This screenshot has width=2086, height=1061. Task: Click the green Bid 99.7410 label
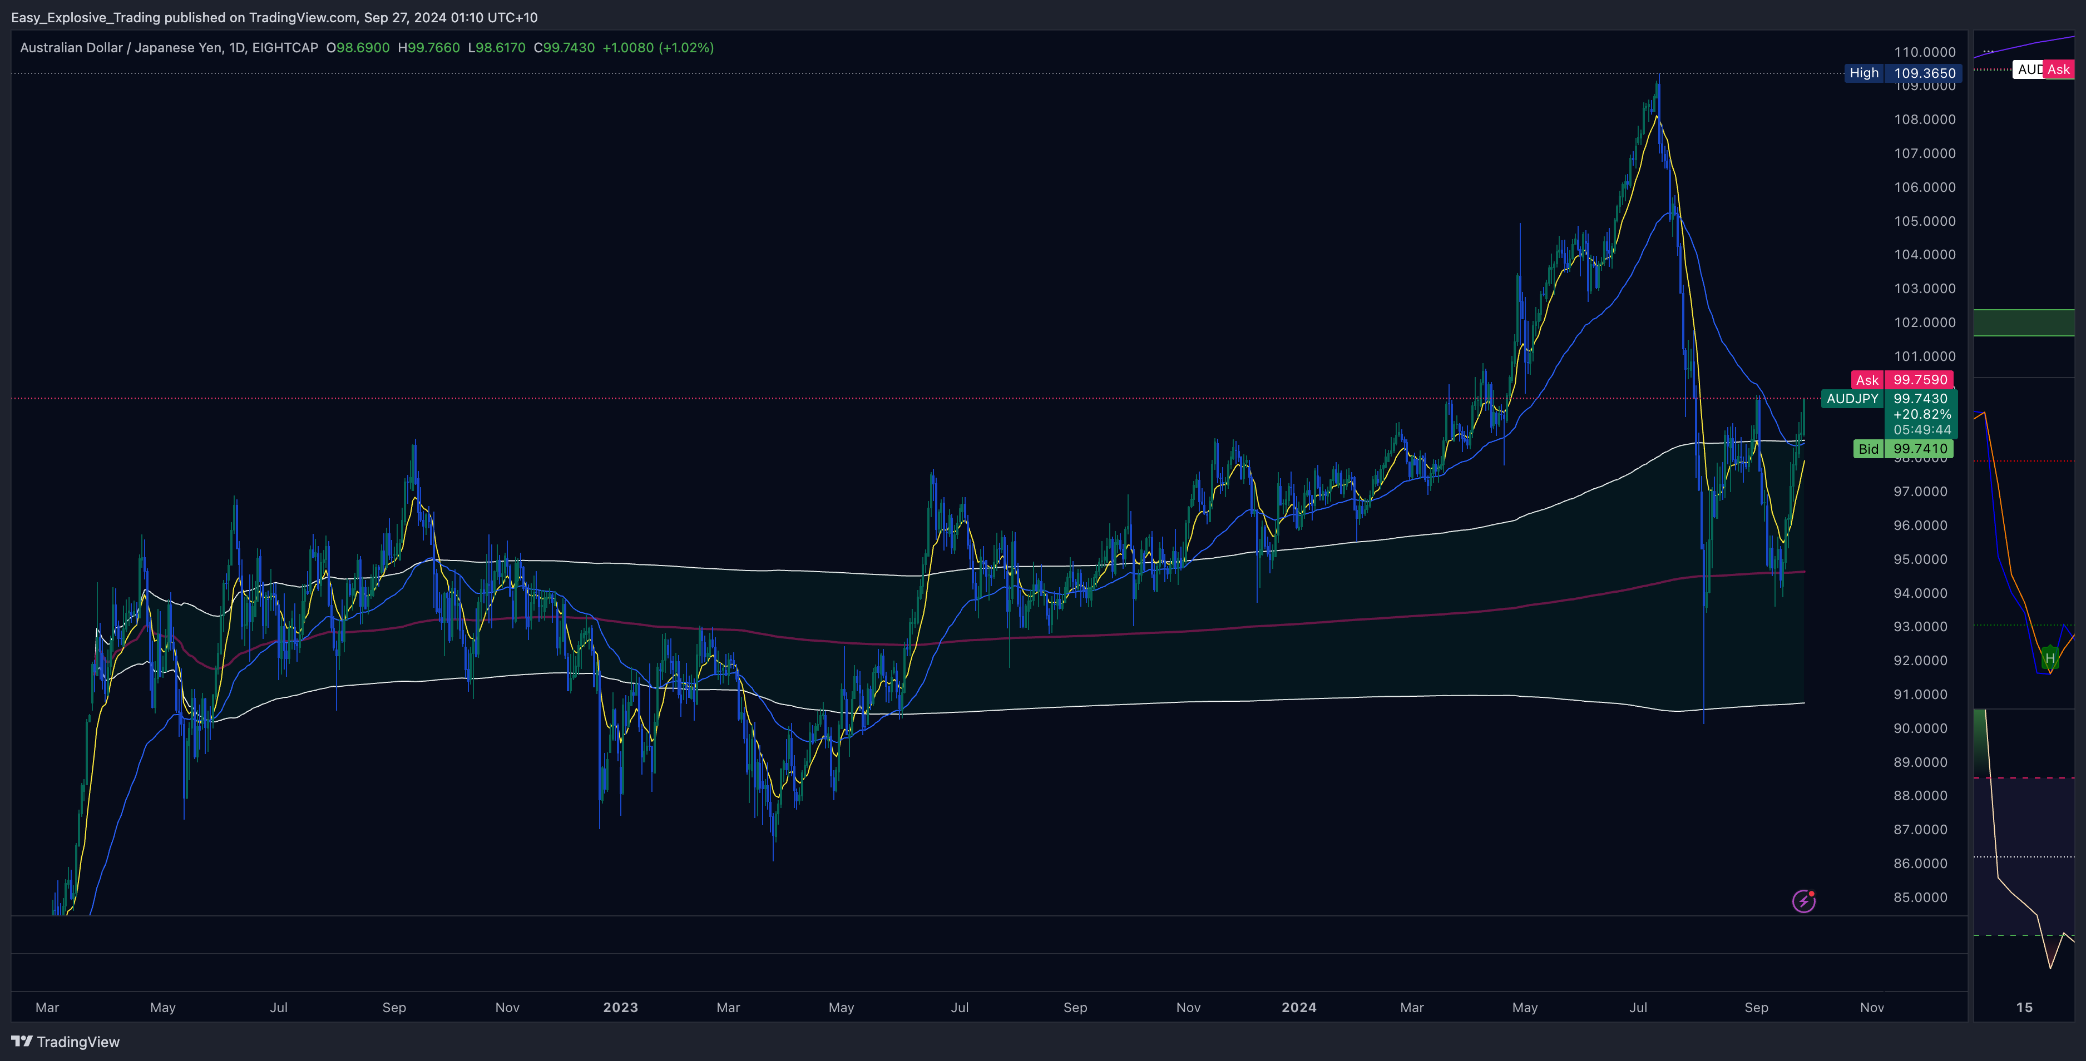point(1903,448)
